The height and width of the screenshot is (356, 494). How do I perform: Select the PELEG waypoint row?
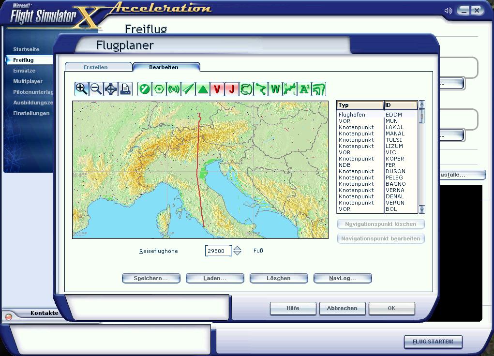coord(377,178)
